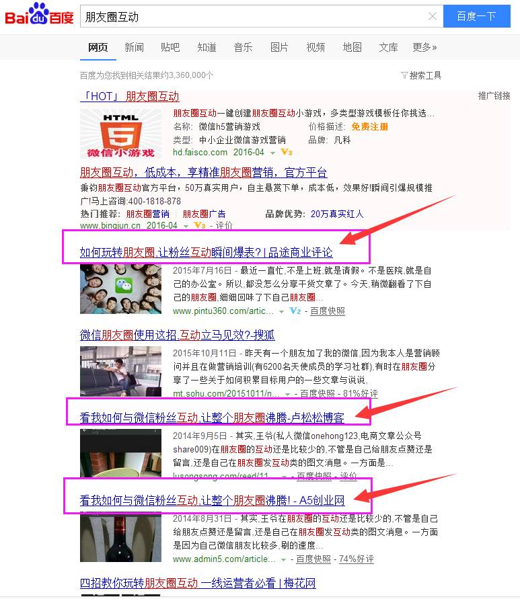Click the 20万真实红人 link
The image size is (520, 599).
tap(337, 214)
